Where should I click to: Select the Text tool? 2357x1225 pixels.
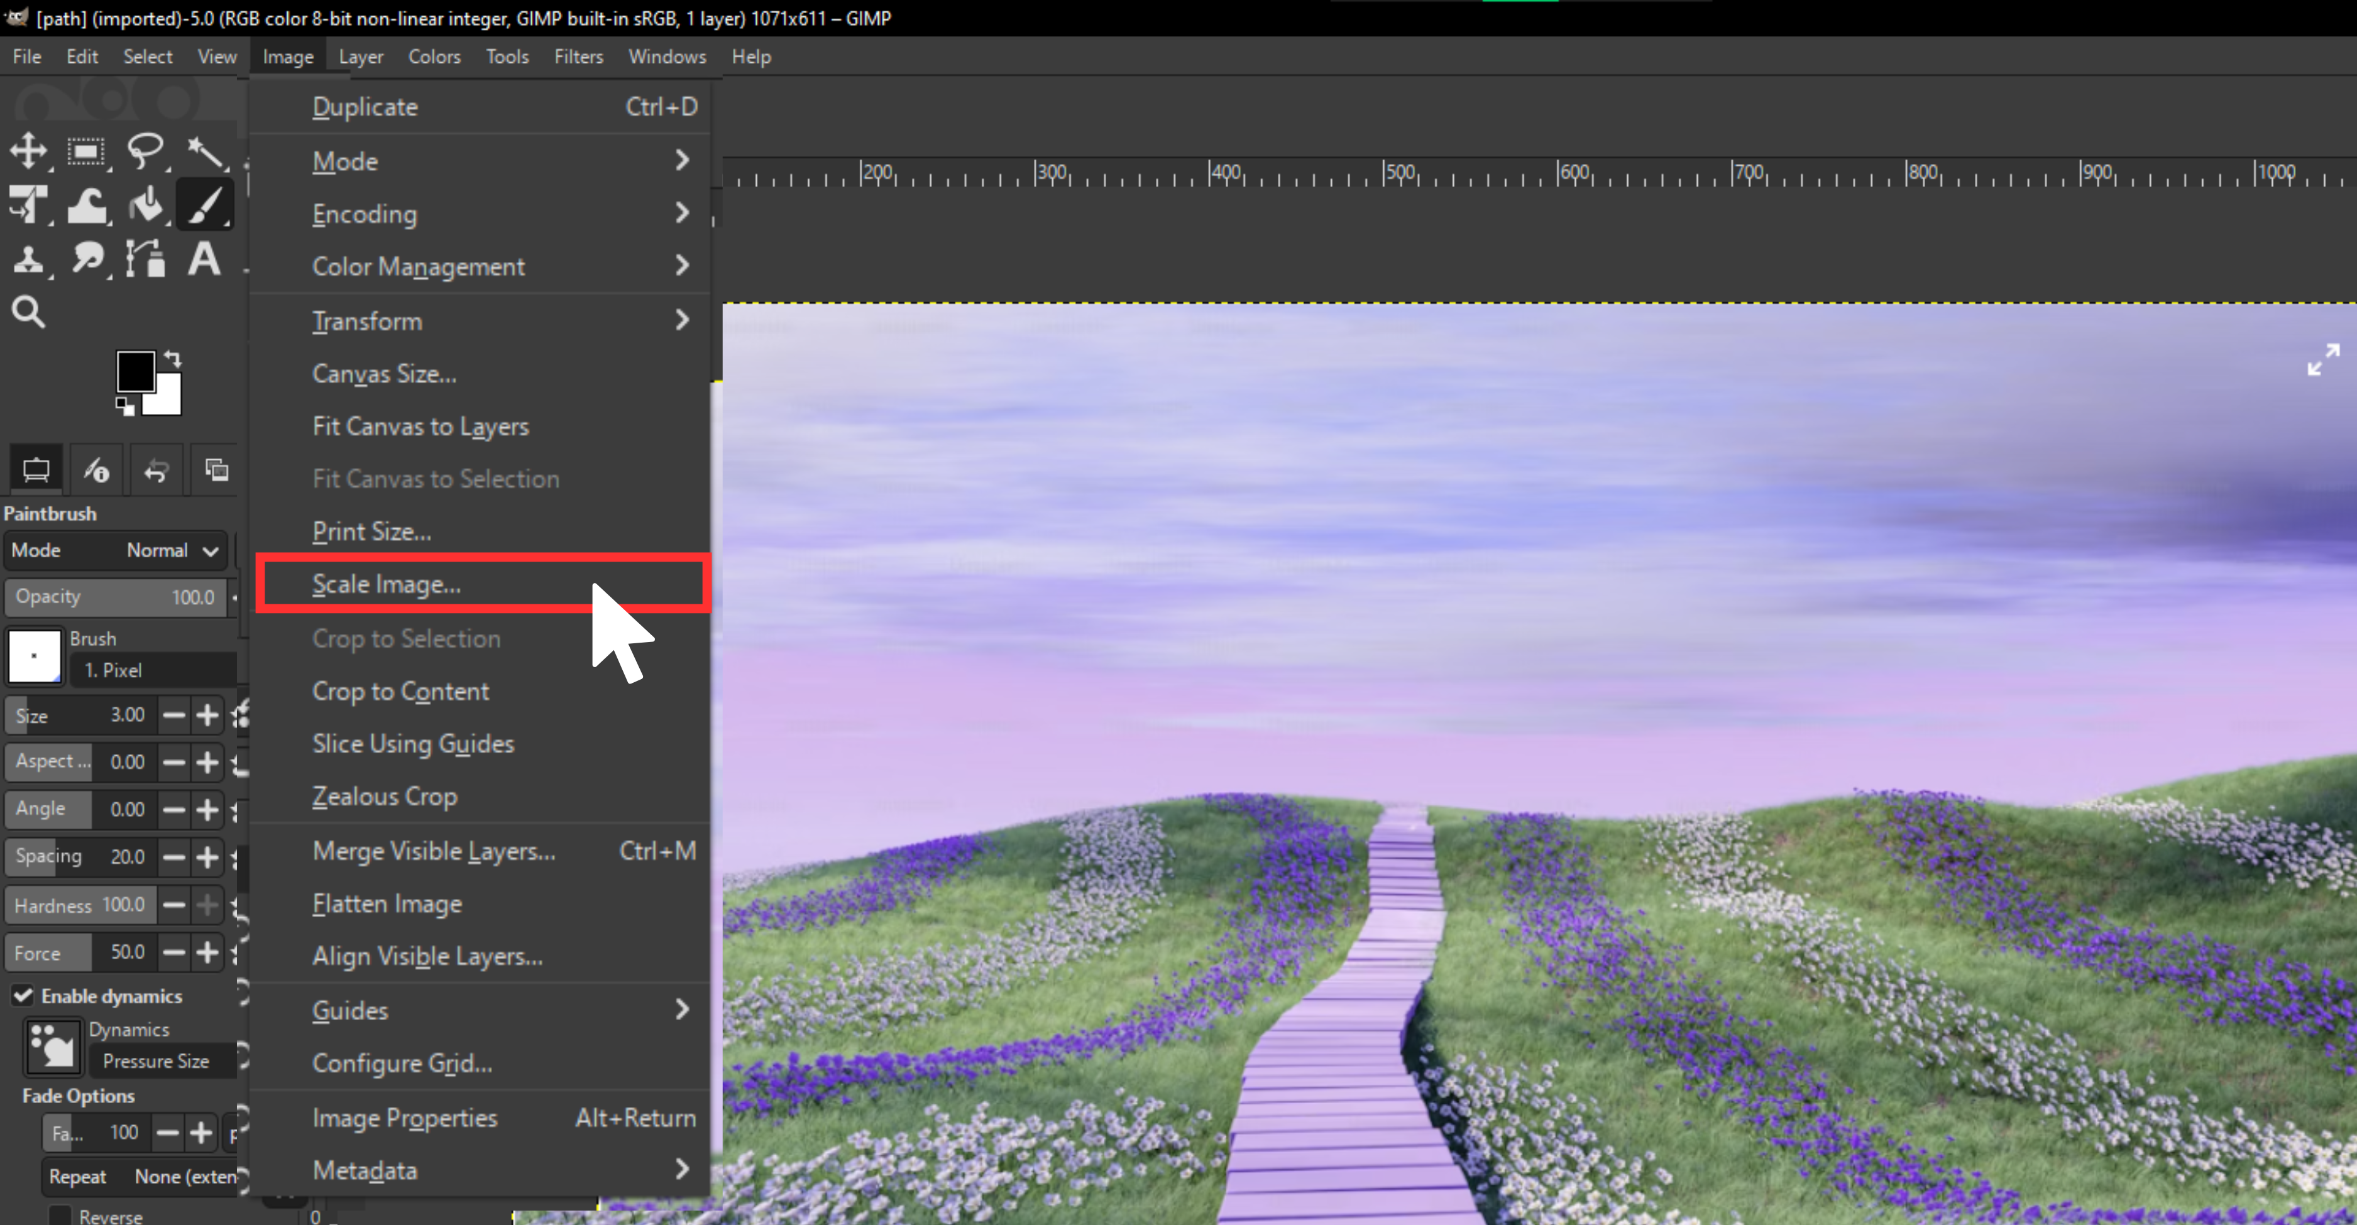click(x=203, y=259)
